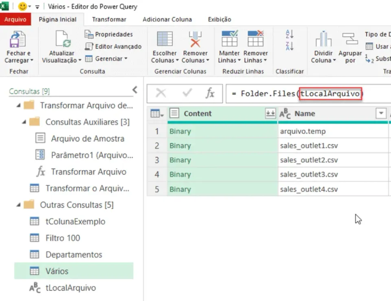Collapse the Consultas pane with the chevron
Screen dimensions: 391x301
(x=135, y=89)
